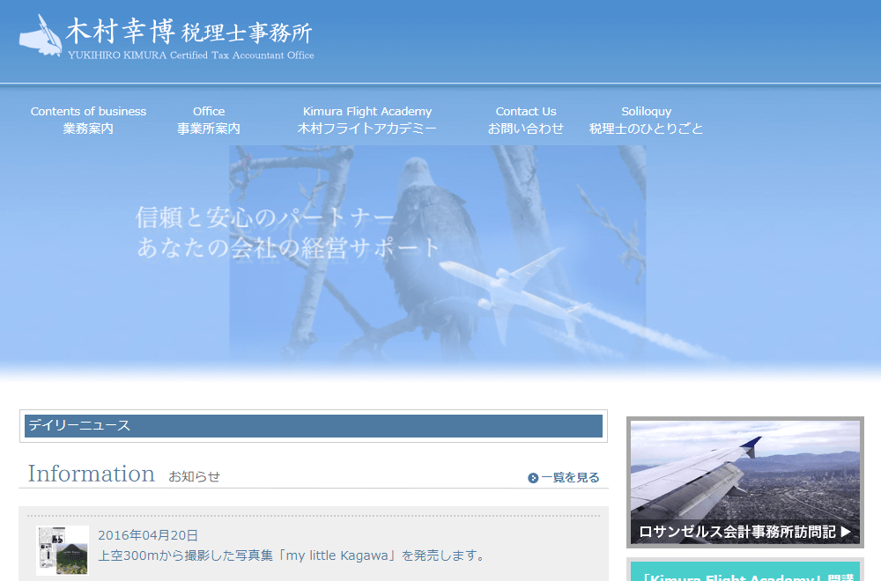This screenshot has width=881, height=581.
Task: Click the Information お知らせ heading
Action: click(124, 474)
